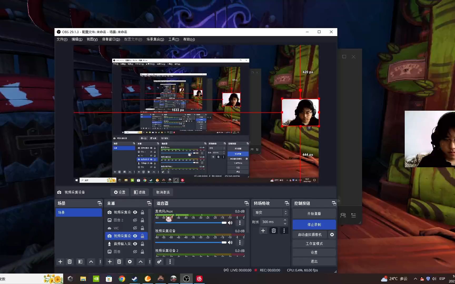
Task: Pop out the 来源 dock panel
Action: point(149,203)
